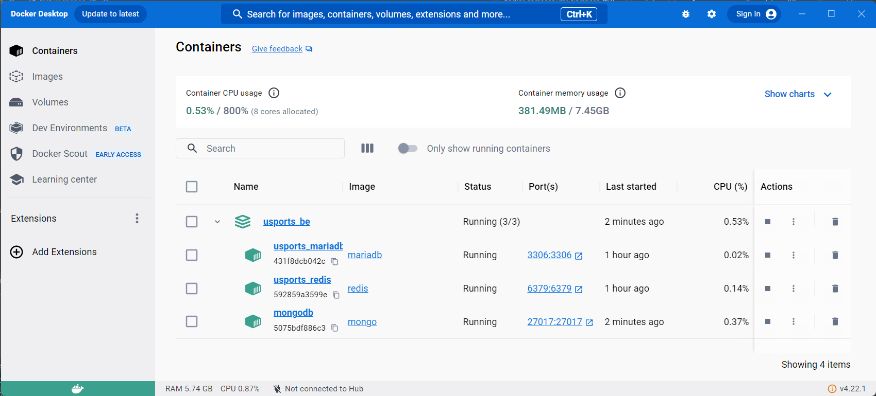The image size is (876, 396).
Task: Delete the usports_be stack
Action: click(x=835, y=222)
